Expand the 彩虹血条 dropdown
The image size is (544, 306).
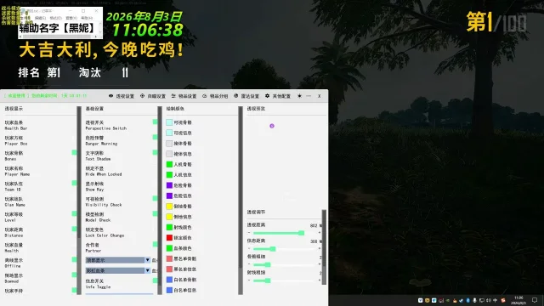point(118,270)
